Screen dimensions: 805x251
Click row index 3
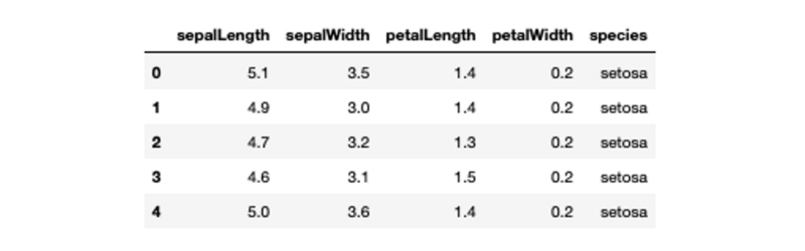click(156, 177)
